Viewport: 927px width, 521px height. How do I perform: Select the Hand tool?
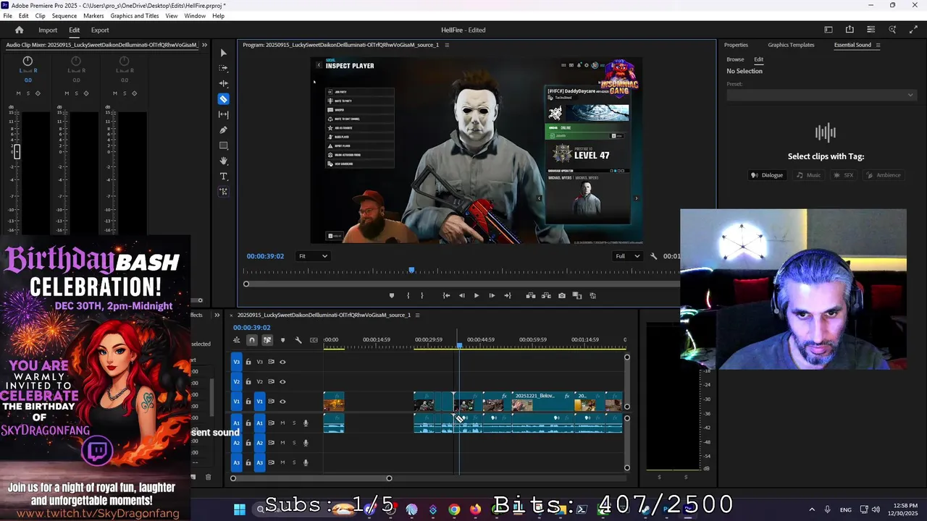223,161
